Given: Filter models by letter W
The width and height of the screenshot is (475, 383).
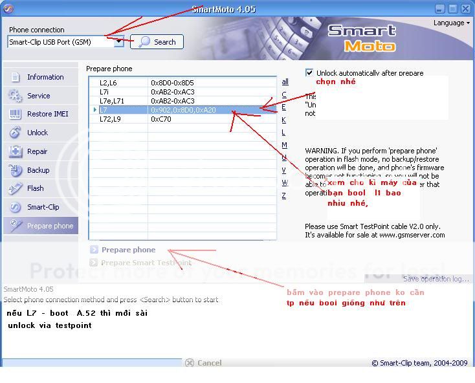Looking at the screenshot, I should pos(285,182).
